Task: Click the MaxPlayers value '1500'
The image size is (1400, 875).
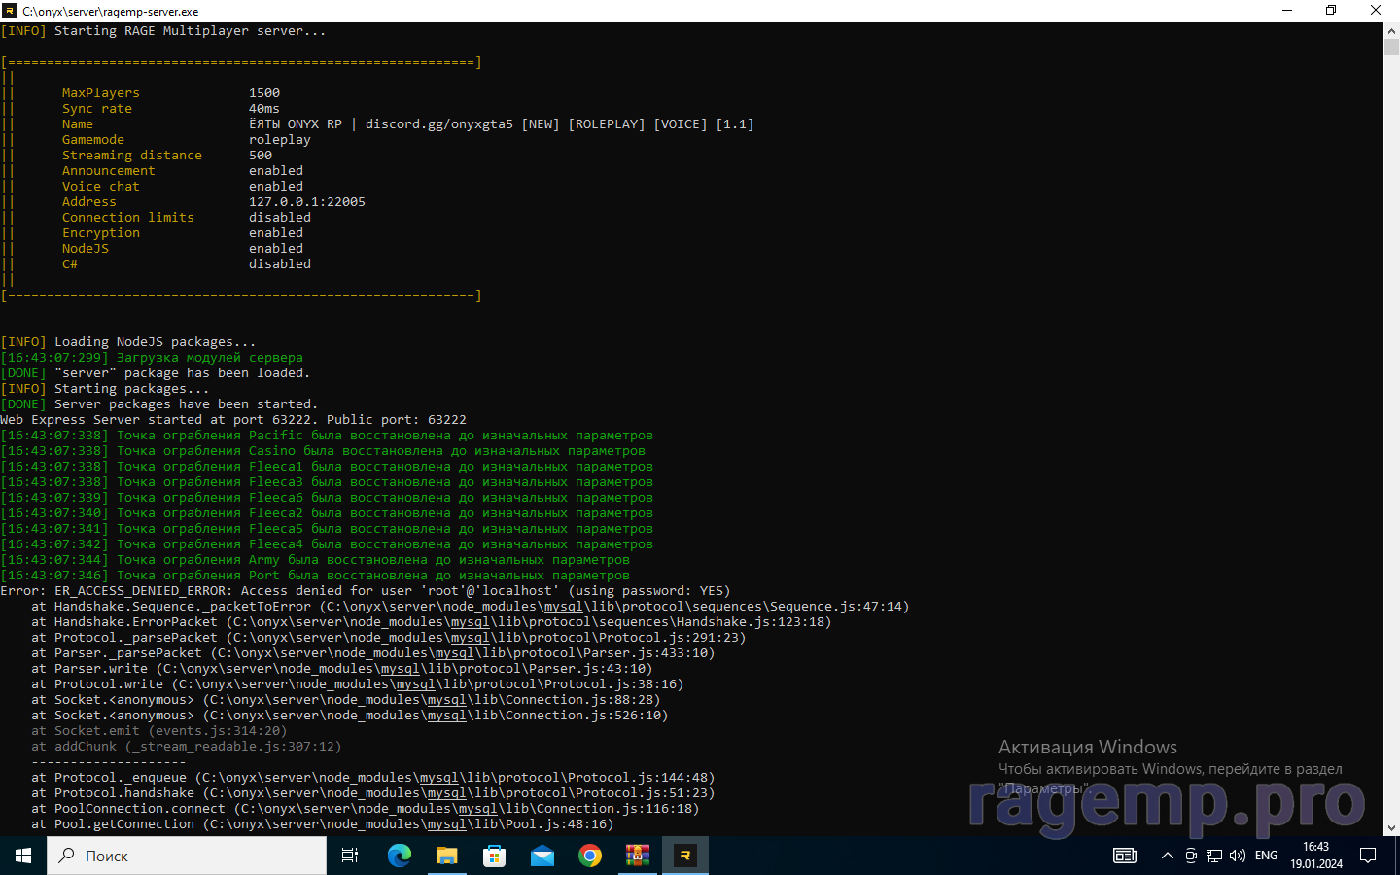Action: pyautogui.click(x=264, y=93)
